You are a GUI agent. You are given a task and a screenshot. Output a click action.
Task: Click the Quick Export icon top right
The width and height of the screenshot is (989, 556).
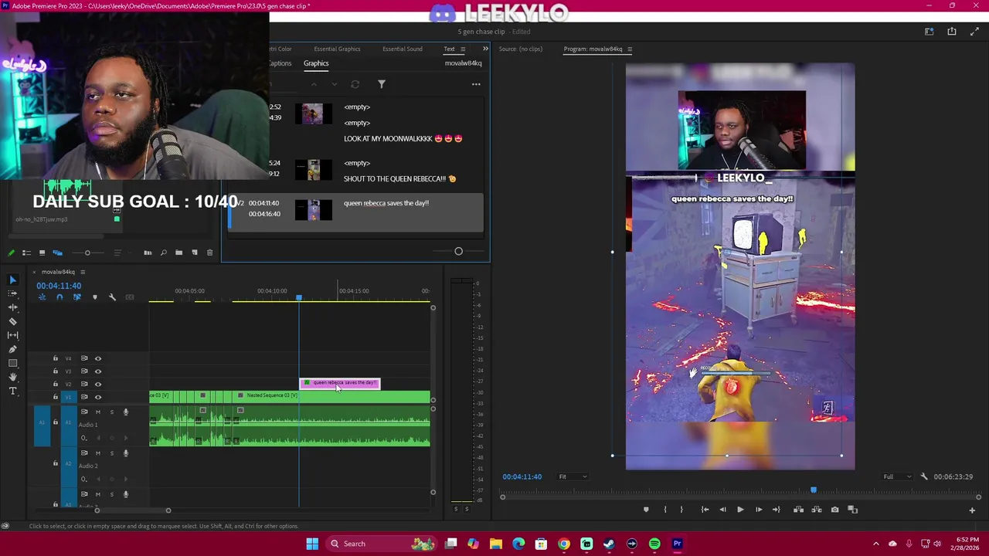pyautogui.click(x=952, y=32)
